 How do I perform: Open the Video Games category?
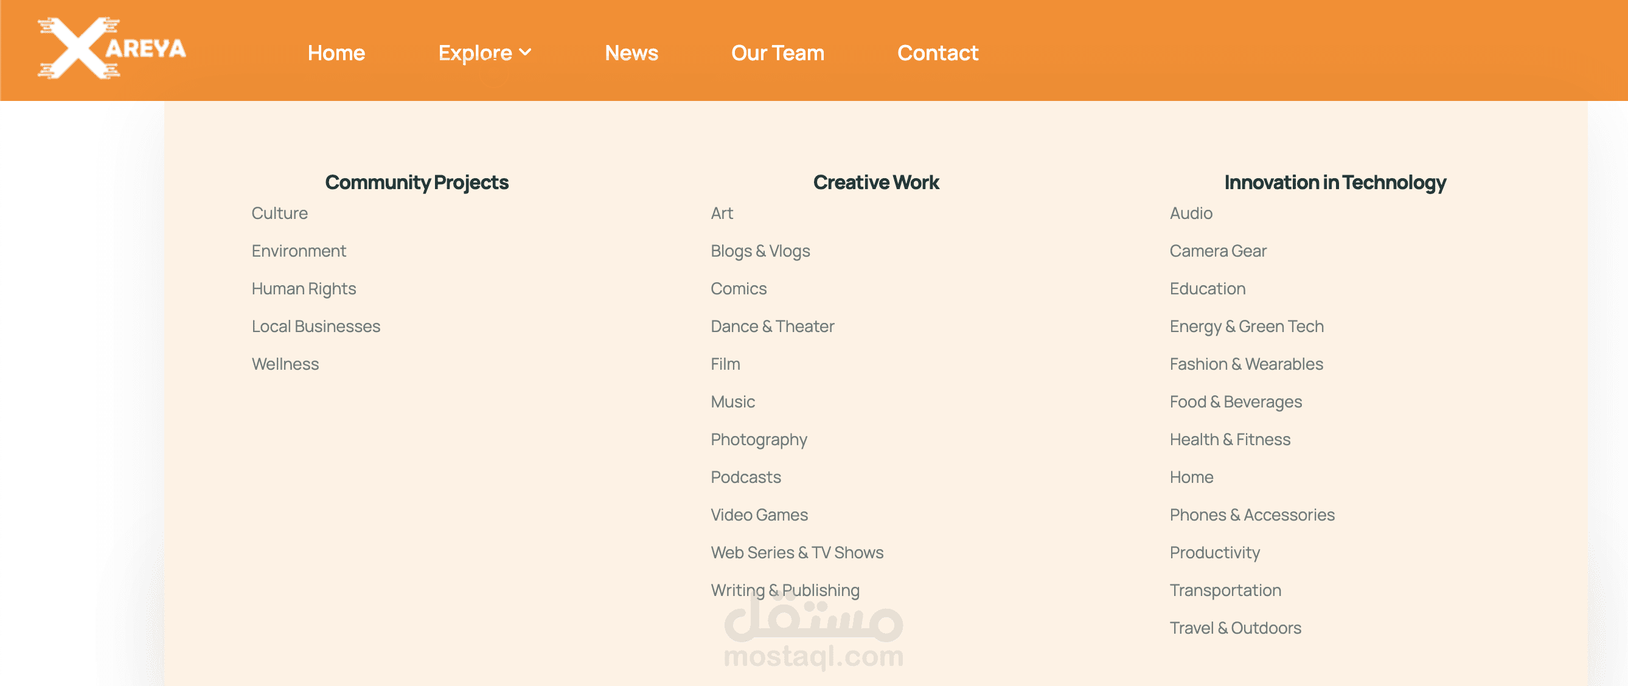coord(759,515)
